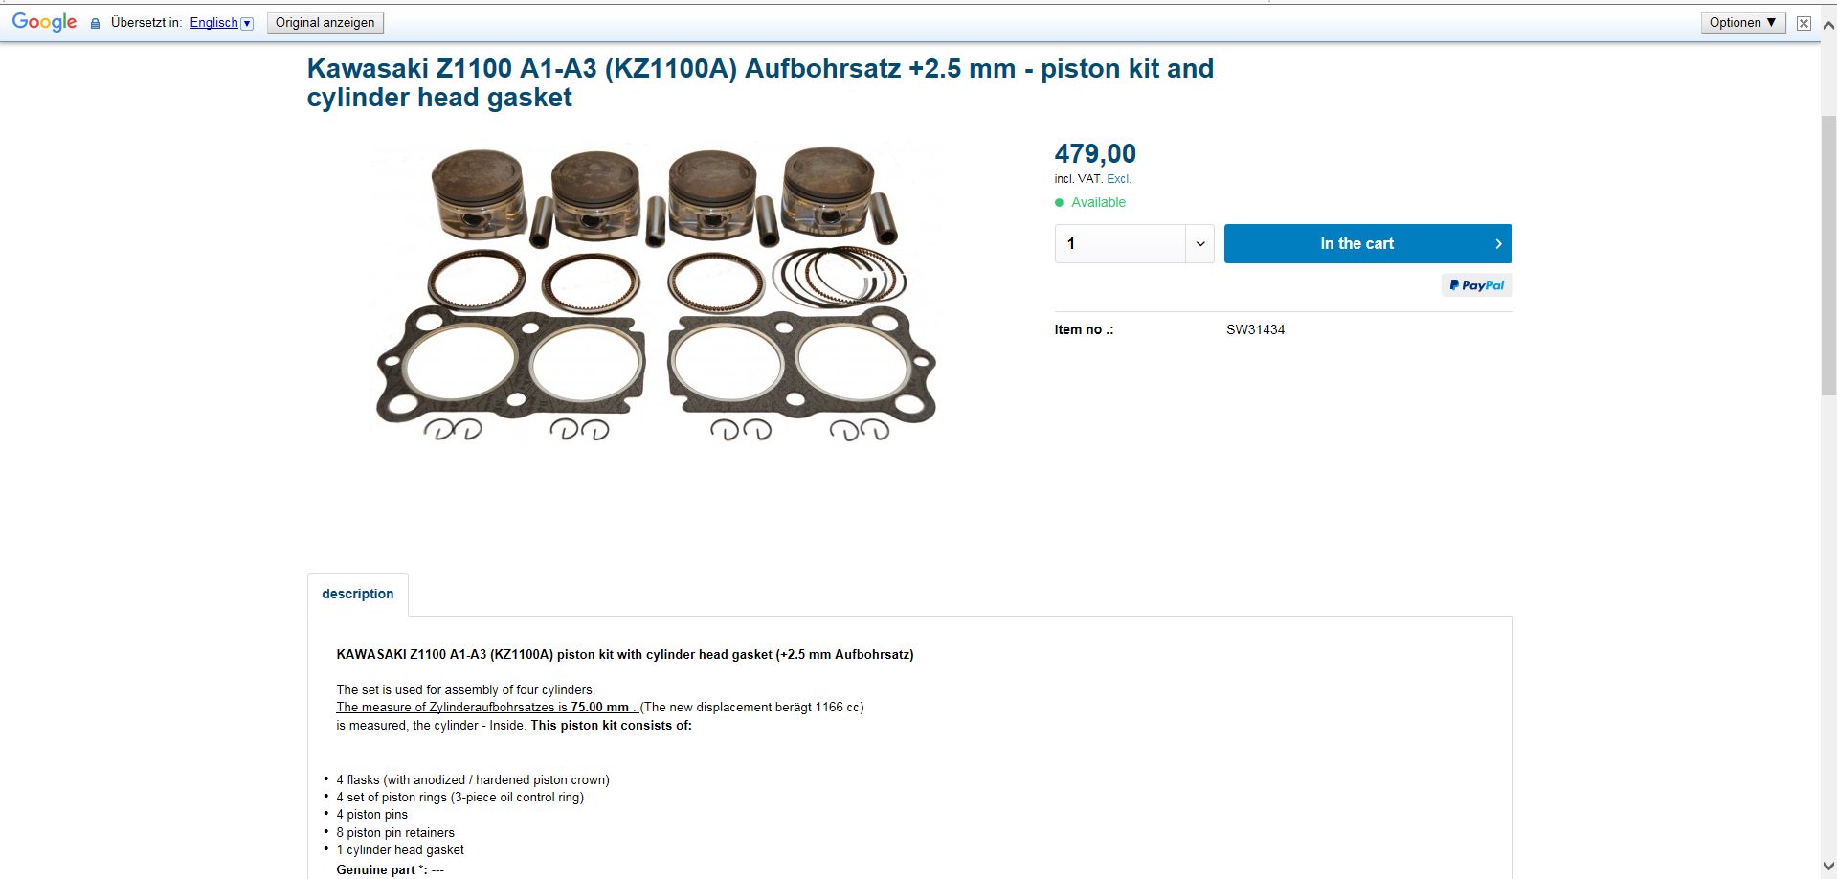Select the description tab

click(x=357, y=594)
